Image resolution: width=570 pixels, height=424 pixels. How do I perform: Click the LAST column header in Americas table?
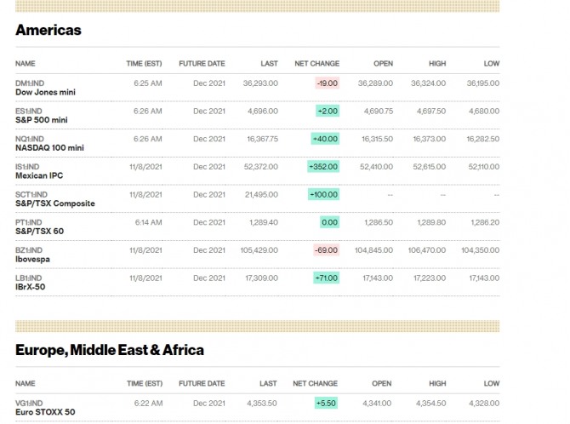pyautogui.click(x=269, y=64)
